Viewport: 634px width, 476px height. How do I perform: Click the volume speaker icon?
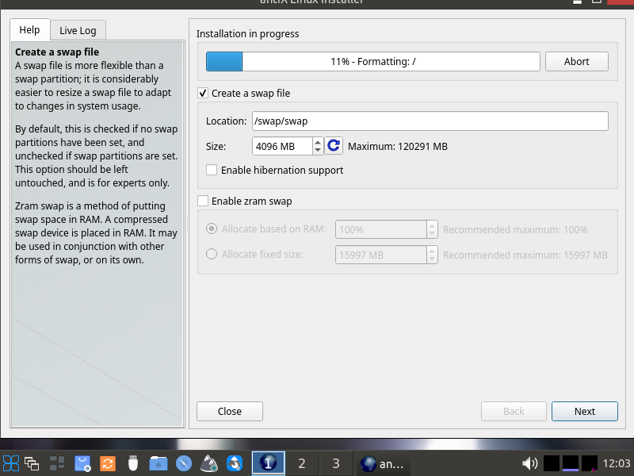529,463
